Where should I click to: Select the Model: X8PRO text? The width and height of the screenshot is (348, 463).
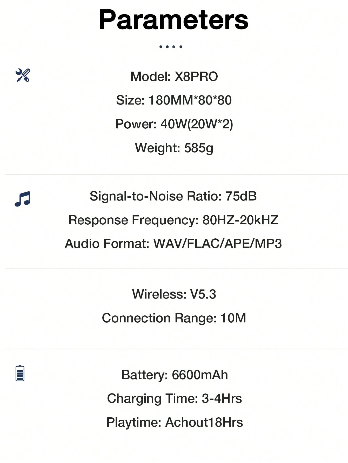(x=174, y=77)
